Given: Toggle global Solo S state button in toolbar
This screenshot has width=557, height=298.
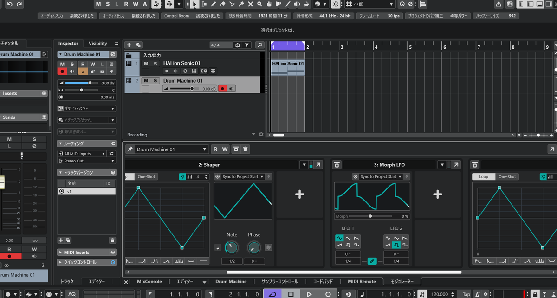Looking at the screenshot, I should point(108,4).
